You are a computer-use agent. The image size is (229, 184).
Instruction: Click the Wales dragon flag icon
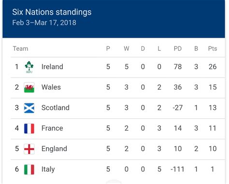click(29, 88)
